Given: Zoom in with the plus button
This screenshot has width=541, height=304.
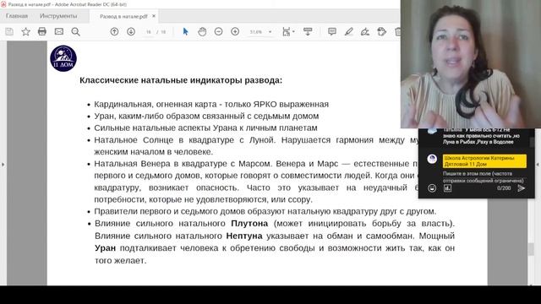Looking at the screenshot, I should [x=235, y=32].
